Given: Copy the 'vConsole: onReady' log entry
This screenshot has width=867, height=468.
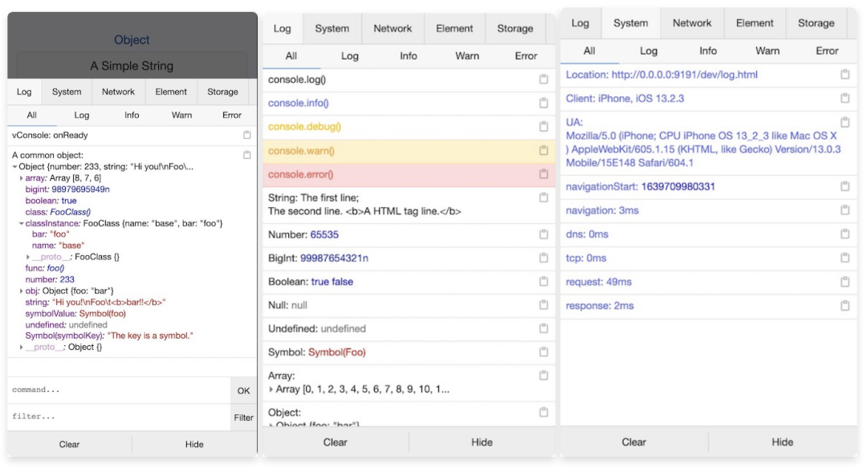Looking at the screenshot, I should pyautogui.click(x=246, y=136).
